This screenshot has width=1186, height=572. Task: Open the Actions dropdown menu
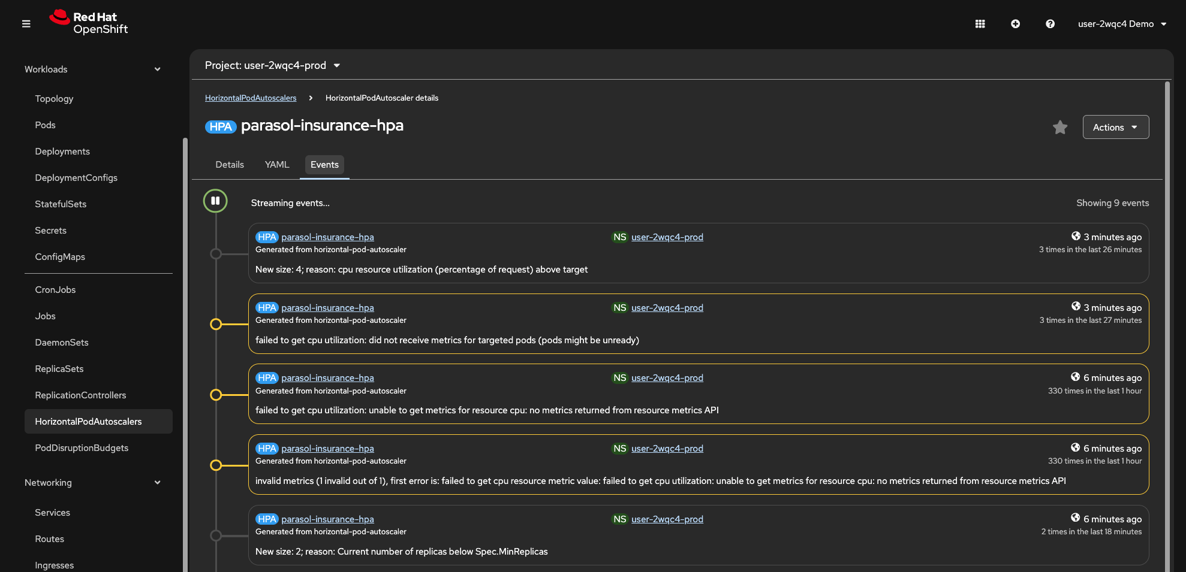coord(1115,127)
